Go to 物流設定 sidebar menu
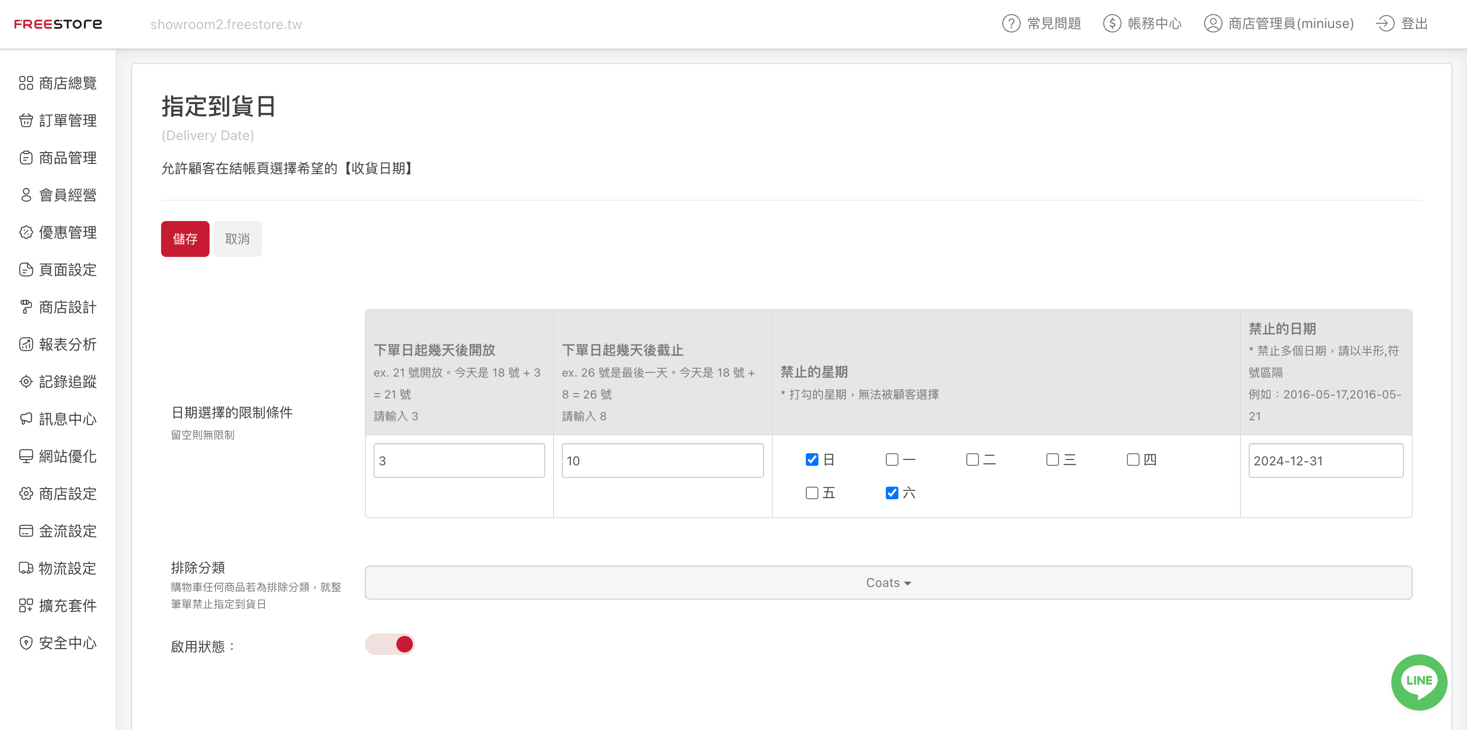The width and height of the screenshot is (1467, 730). click(67, 568)
